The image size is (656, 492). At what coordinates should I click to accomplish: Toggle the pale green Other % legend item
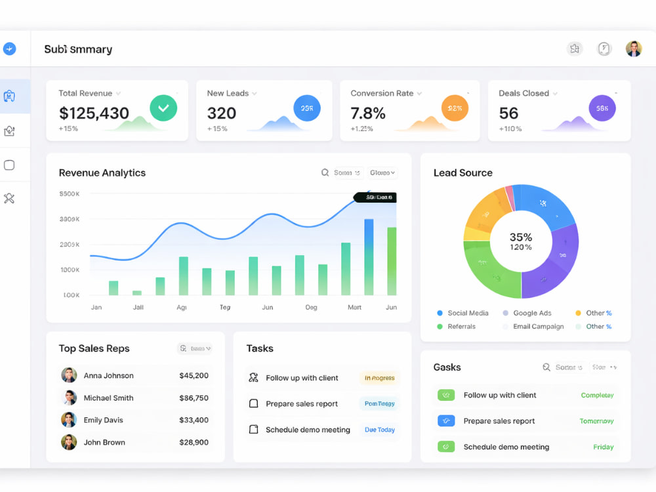coord(594,326)
